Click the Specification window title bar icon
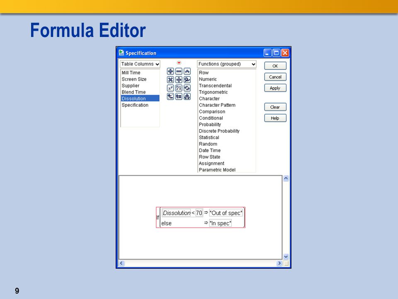This screenshot has height=299, width=398. [x=121, y=53]
